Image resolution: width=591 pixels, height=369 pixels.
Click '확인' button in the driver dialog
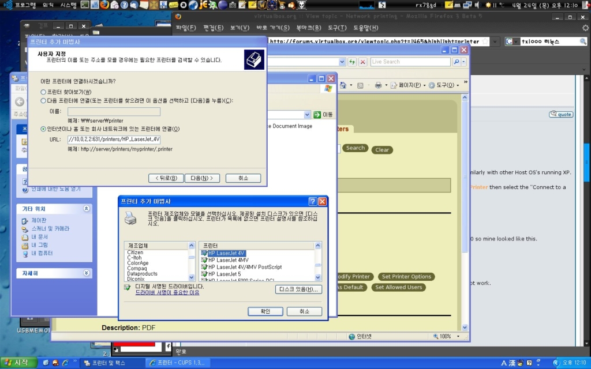(x=265, y=311)
